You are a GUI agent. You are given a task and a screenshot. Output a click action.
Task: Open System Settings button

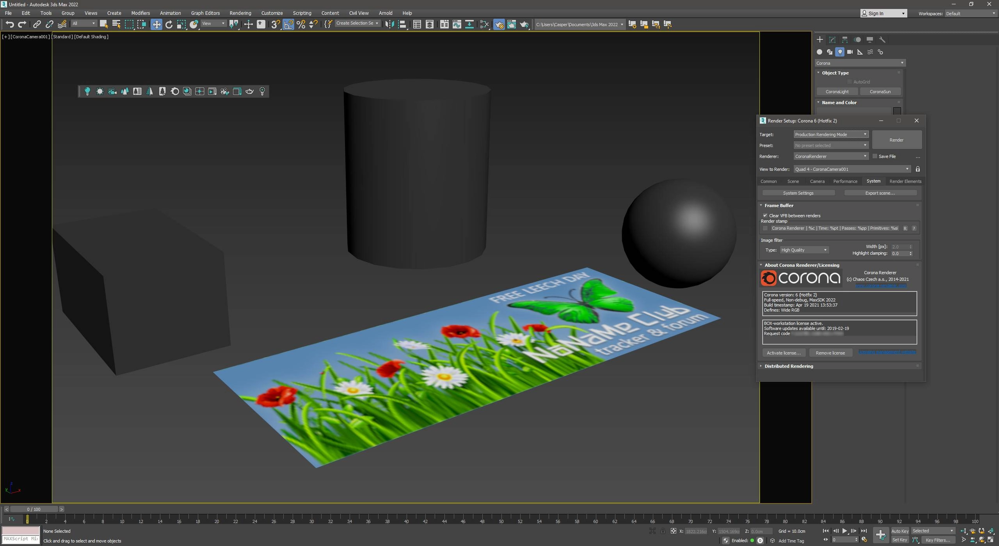click(798, 193)
